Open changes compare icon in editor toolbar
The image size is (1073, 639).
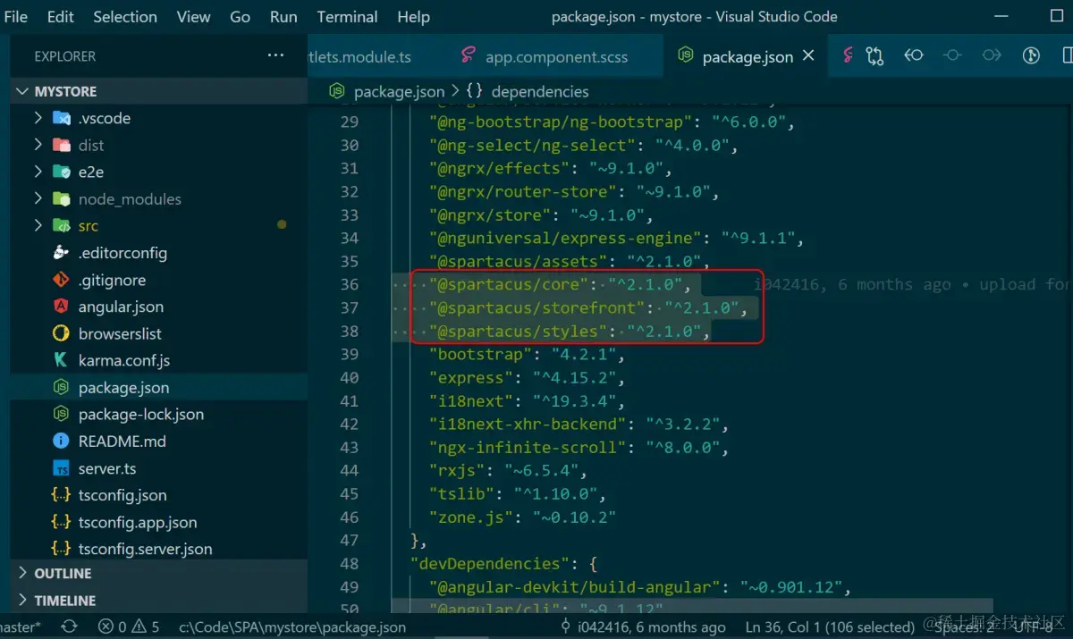[x=874, y=55]
